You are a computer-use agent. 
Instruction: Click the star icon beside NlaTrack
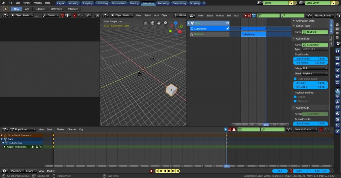pyautogui.click(x=192, y=34)
